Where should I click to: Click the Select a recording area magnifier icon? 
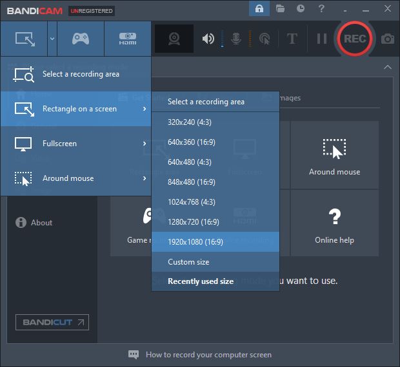coord(24,74)
